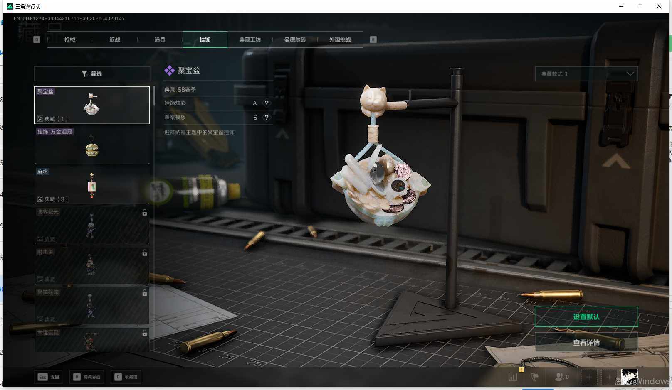Image resolution: width=672 pixels, height=390 pixels.
Task: Click the player avatar in bottom bar
Action: (x=629, y=377)
